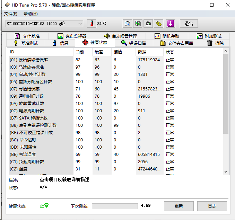
Task: Click the thermometer temperature icon
Action: (x=92, y=24)
